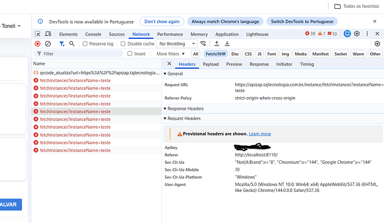Viewport: 384px width, 223px height.
Task: Stop recording the network log
Action: pyautogui.click(x=38, y=44)
